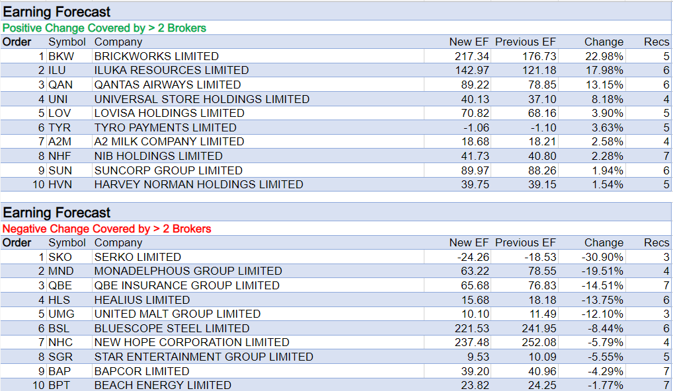The height and width of the screenshot is (391, 673).
Task: Click the Positive Change Covered by > 2 Brokers heading
Action: click(x=104, y=28)
